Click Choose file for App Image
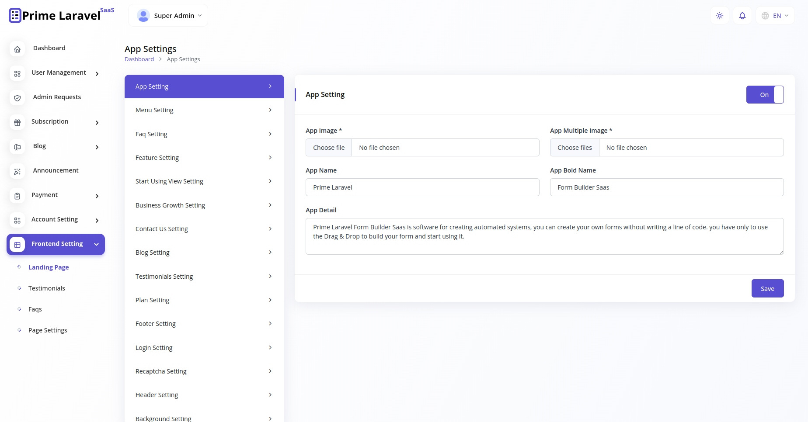The image size is (808, 422). click(x=329, y=147)
